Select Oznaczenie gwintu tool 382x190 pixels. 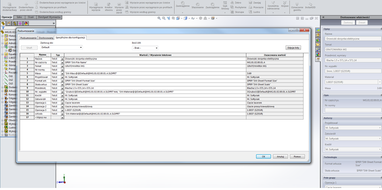[297, 7]
